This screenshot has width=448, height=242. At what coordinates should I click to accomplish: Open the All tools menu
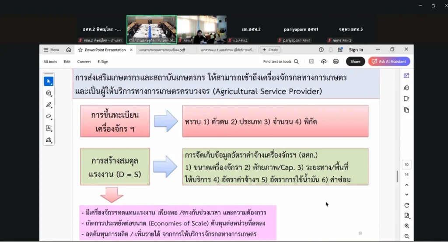[x=50, y=62]
